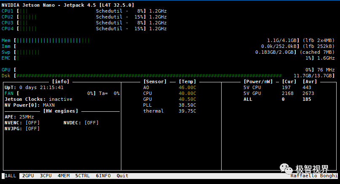Click the [Temp] column header
This screenshot has width=340, height=184.
tap(187, 81)
